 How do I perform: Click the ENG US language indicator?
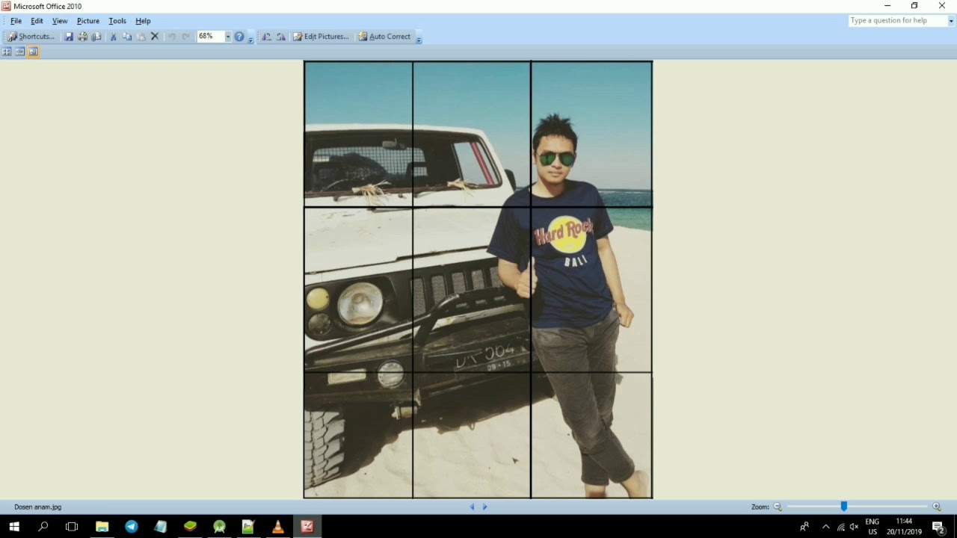click(x=873, y=527)
